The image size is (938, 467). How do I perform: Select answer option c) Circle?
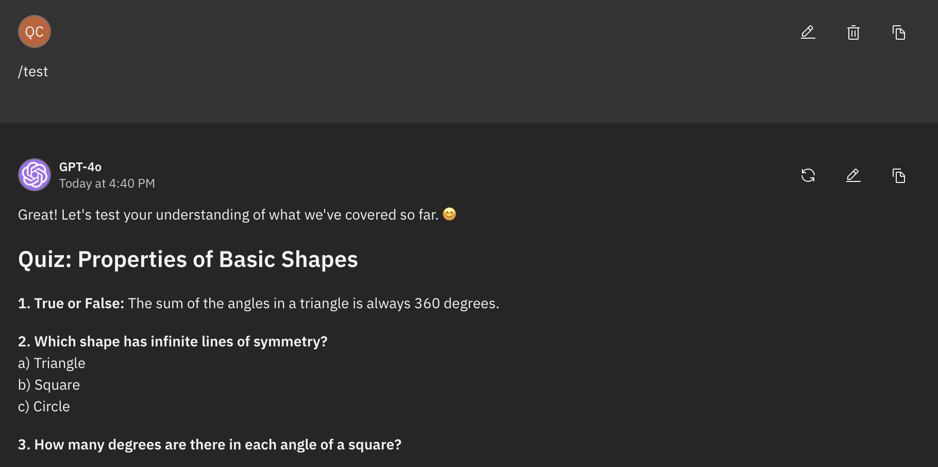click(44, 407)
